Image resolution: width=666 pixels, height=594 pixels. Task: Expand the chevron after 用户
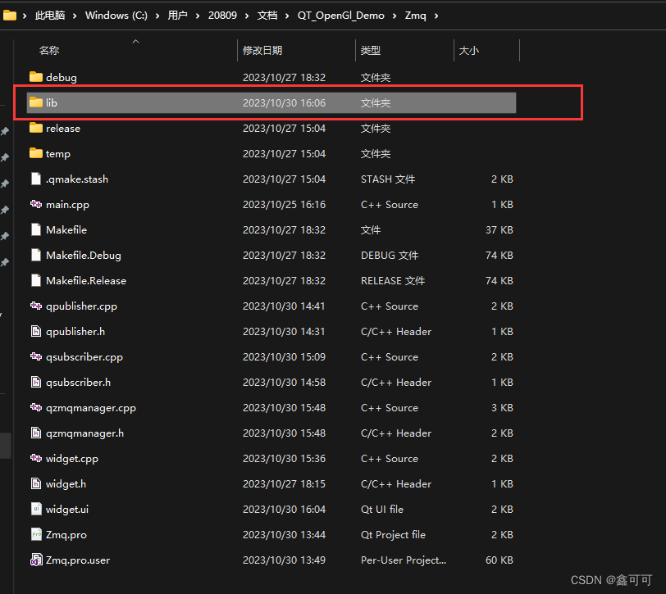click(x=198, y=16)
